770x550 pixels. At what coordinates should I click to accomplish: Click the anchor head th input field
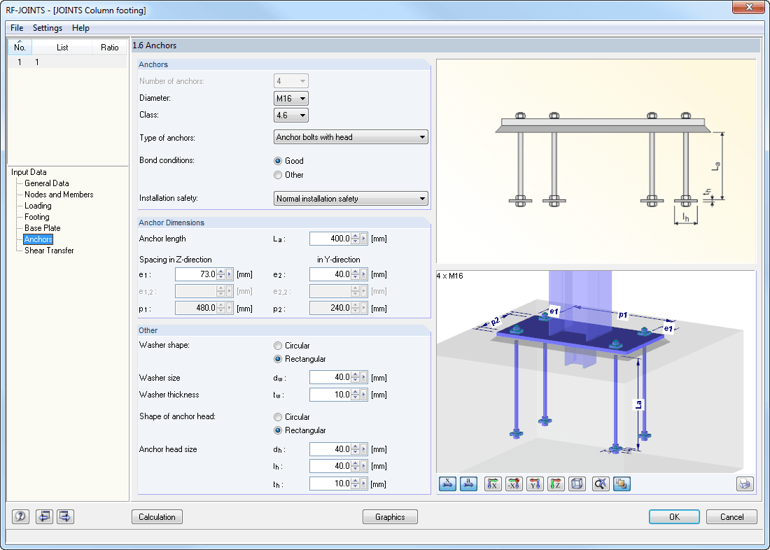click(330, 484)
